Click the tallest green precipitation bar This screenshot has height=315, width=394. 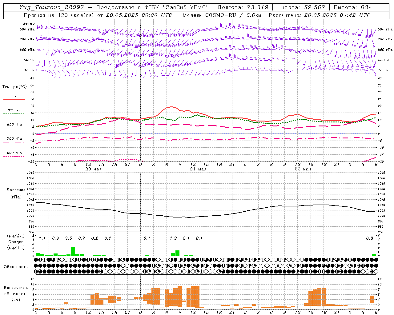pos(73,251)
